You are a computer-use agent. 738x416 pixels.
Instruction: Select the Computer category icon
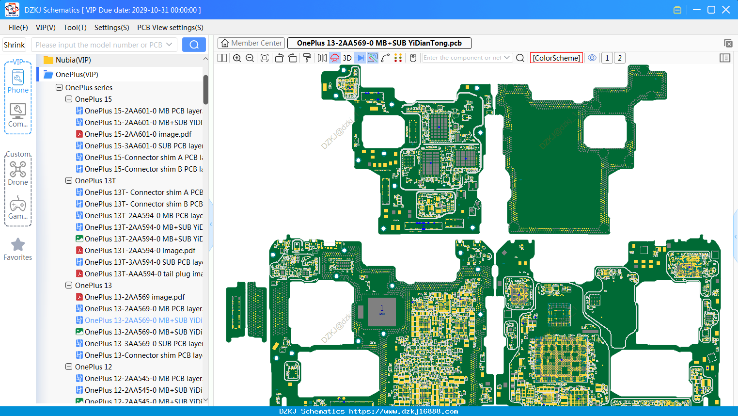pos(18,115)
